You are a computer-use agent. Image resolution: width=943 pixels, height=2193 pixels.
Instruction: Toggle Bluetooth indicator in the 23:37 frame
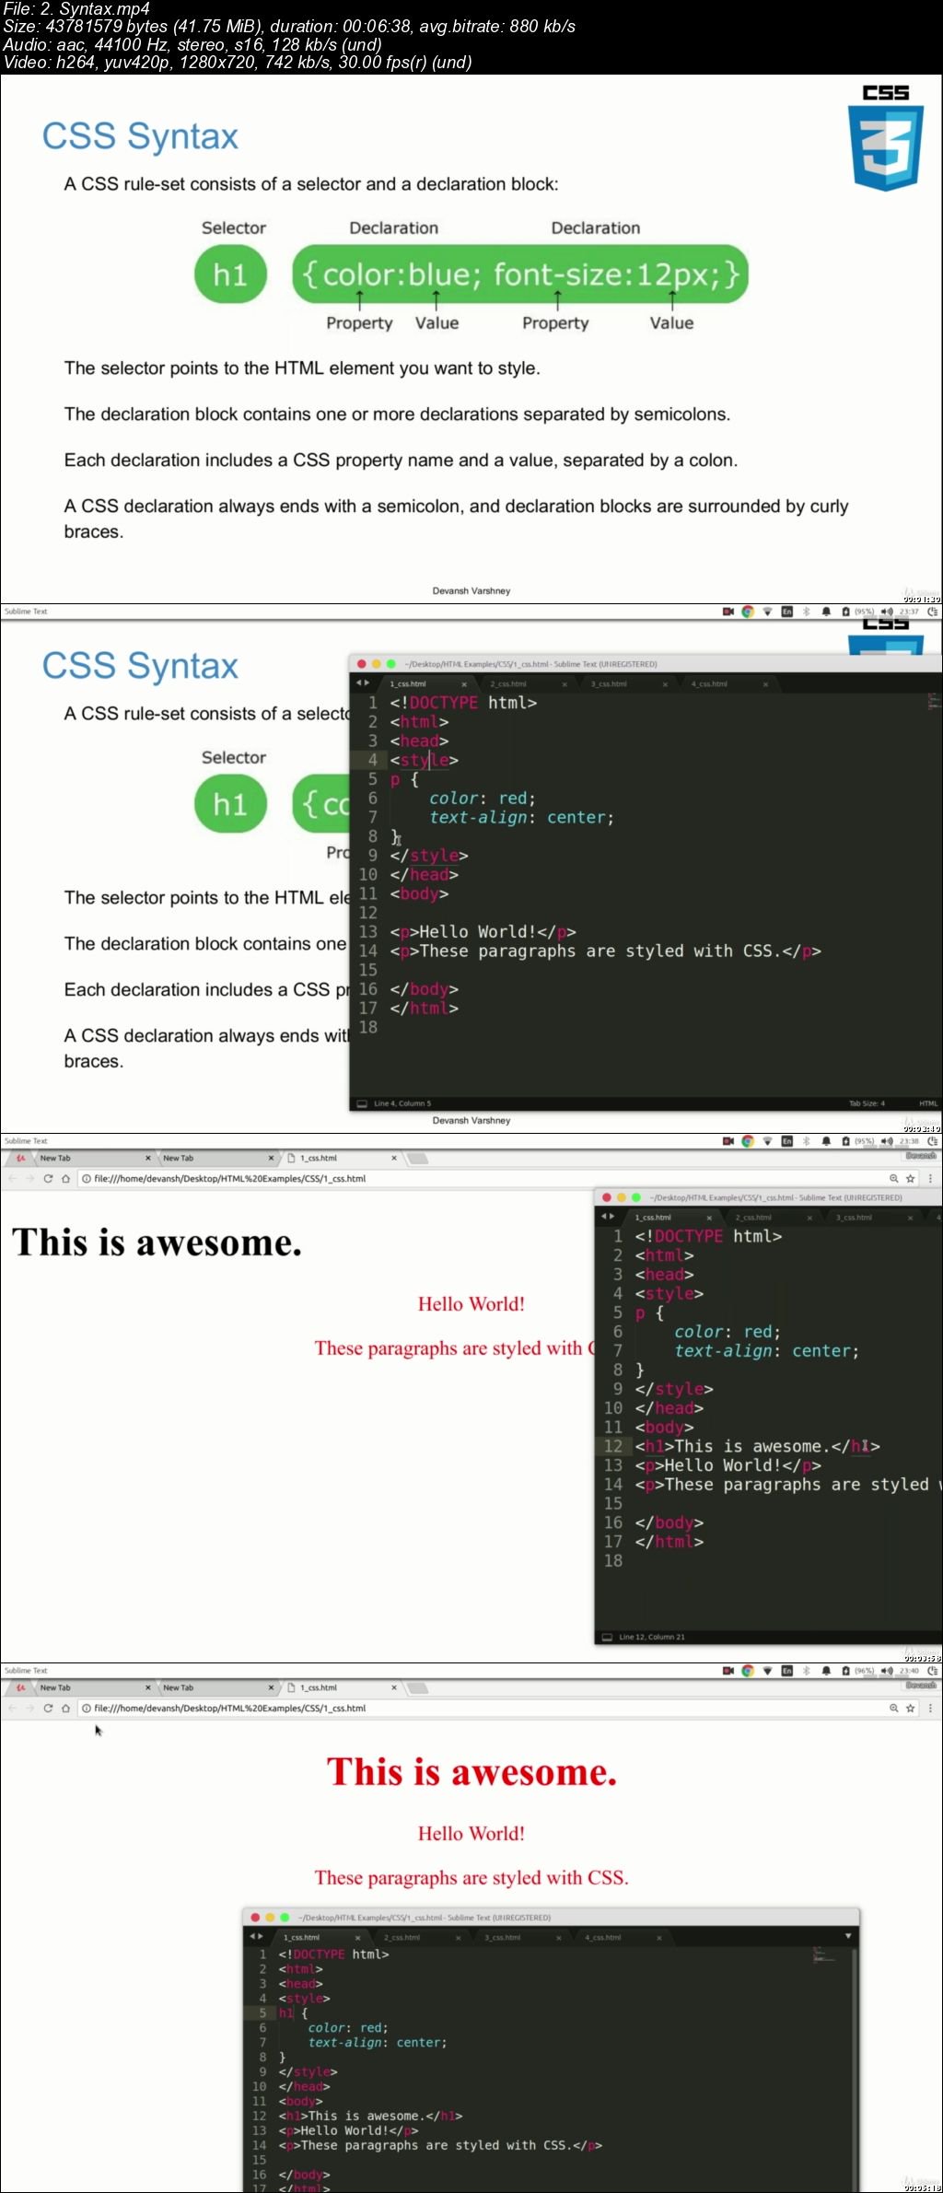pyautogui.click(x=806, y=612)
